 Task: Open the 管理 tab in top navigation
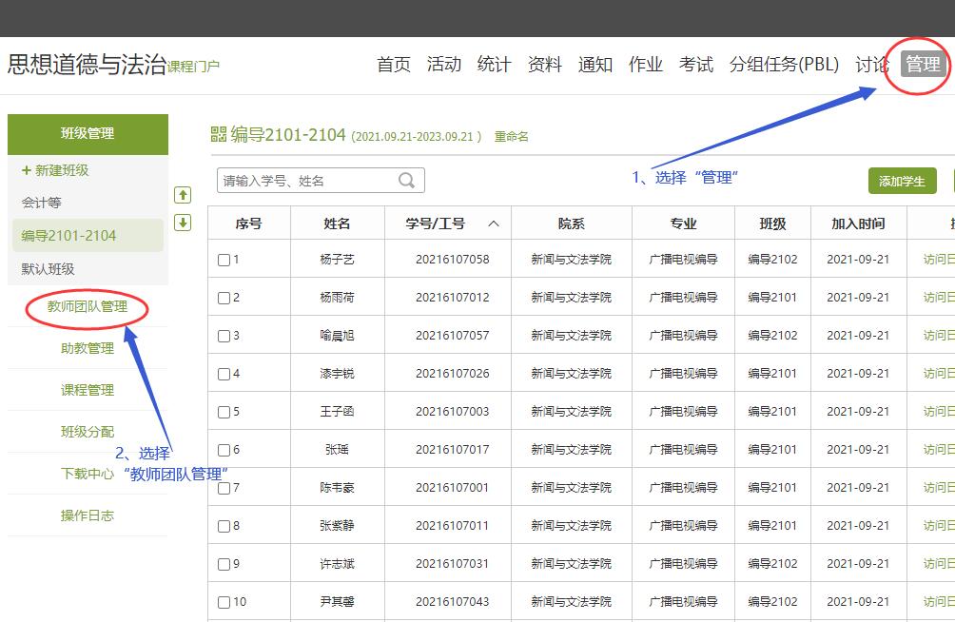(x=923, y=64)
